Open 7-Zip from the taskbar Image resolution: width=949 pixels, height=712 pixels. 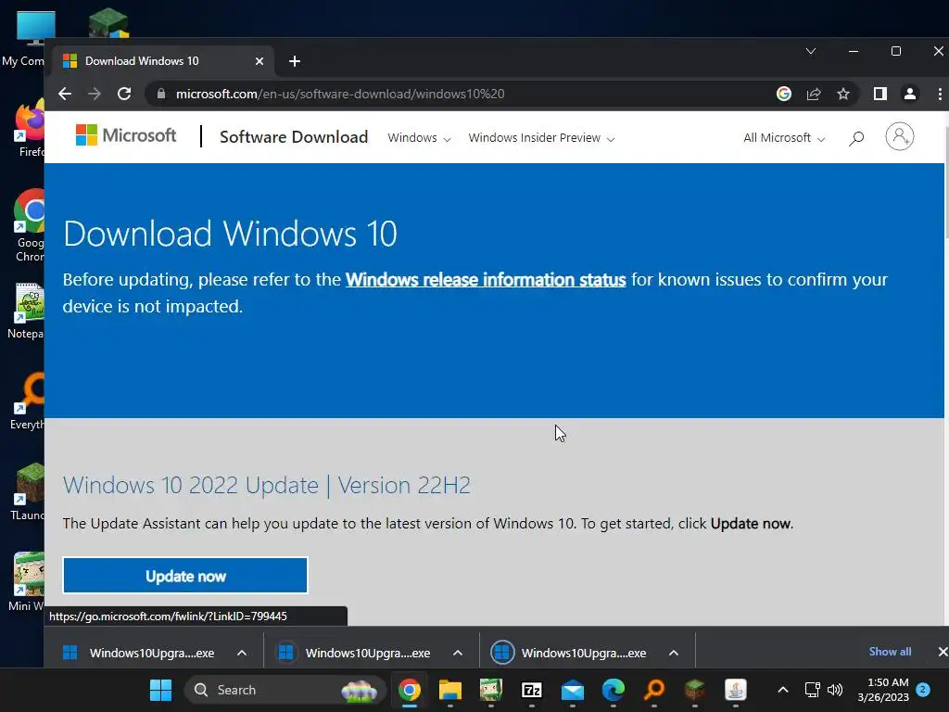pos(531,690)
